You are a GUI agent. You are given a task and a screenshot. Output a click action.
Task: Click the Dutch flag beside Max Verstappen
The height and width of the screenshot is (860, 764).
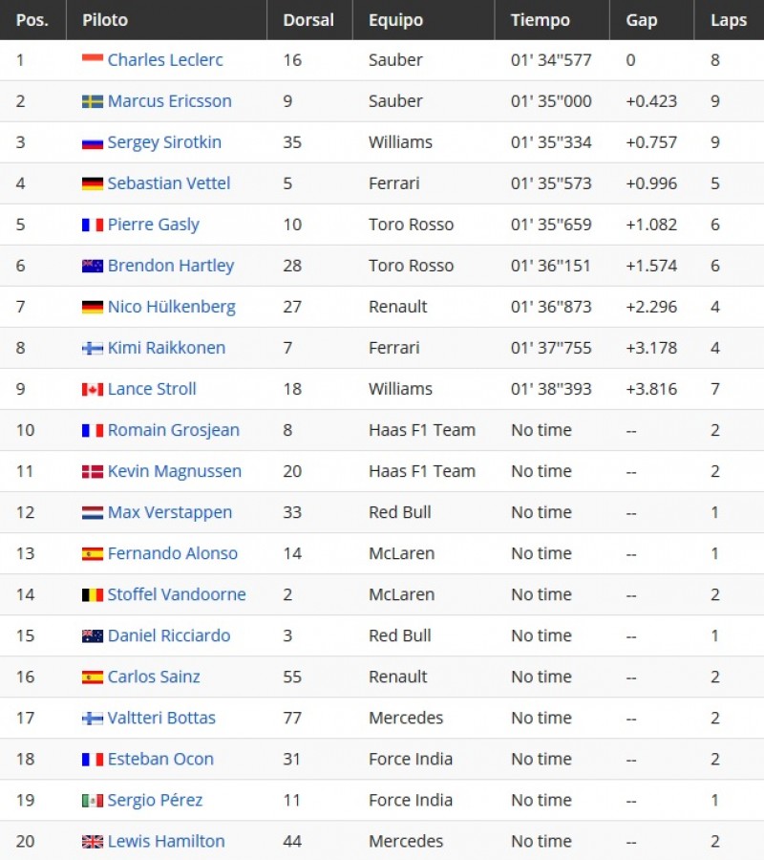92,513
